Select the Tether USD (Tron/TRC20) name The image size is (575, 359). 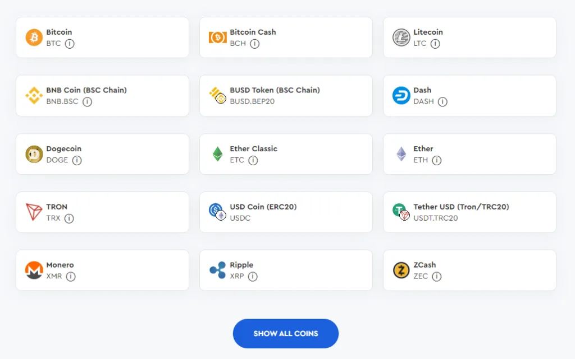point(462,207)
